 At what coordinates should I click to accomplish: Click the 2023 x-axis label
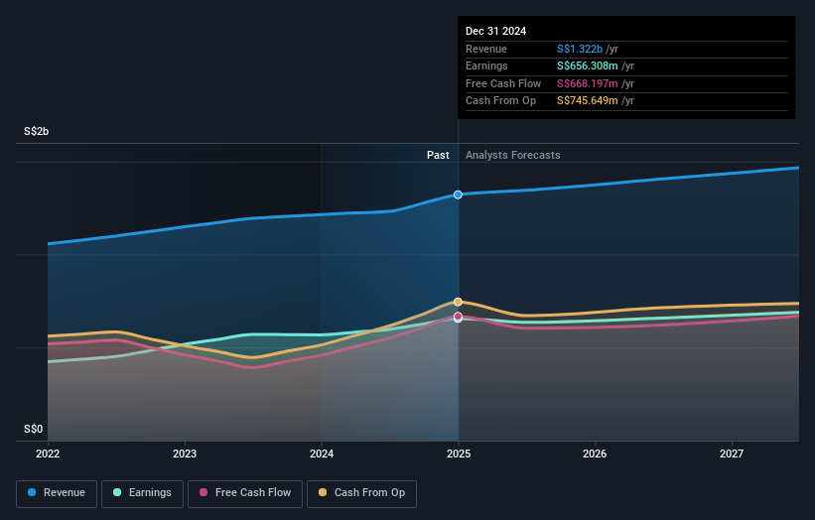[x=185, y=455]
